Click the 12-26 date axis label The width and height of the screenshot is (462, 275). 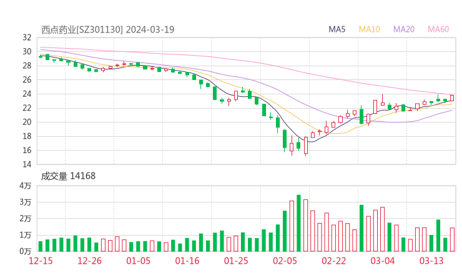89,261
